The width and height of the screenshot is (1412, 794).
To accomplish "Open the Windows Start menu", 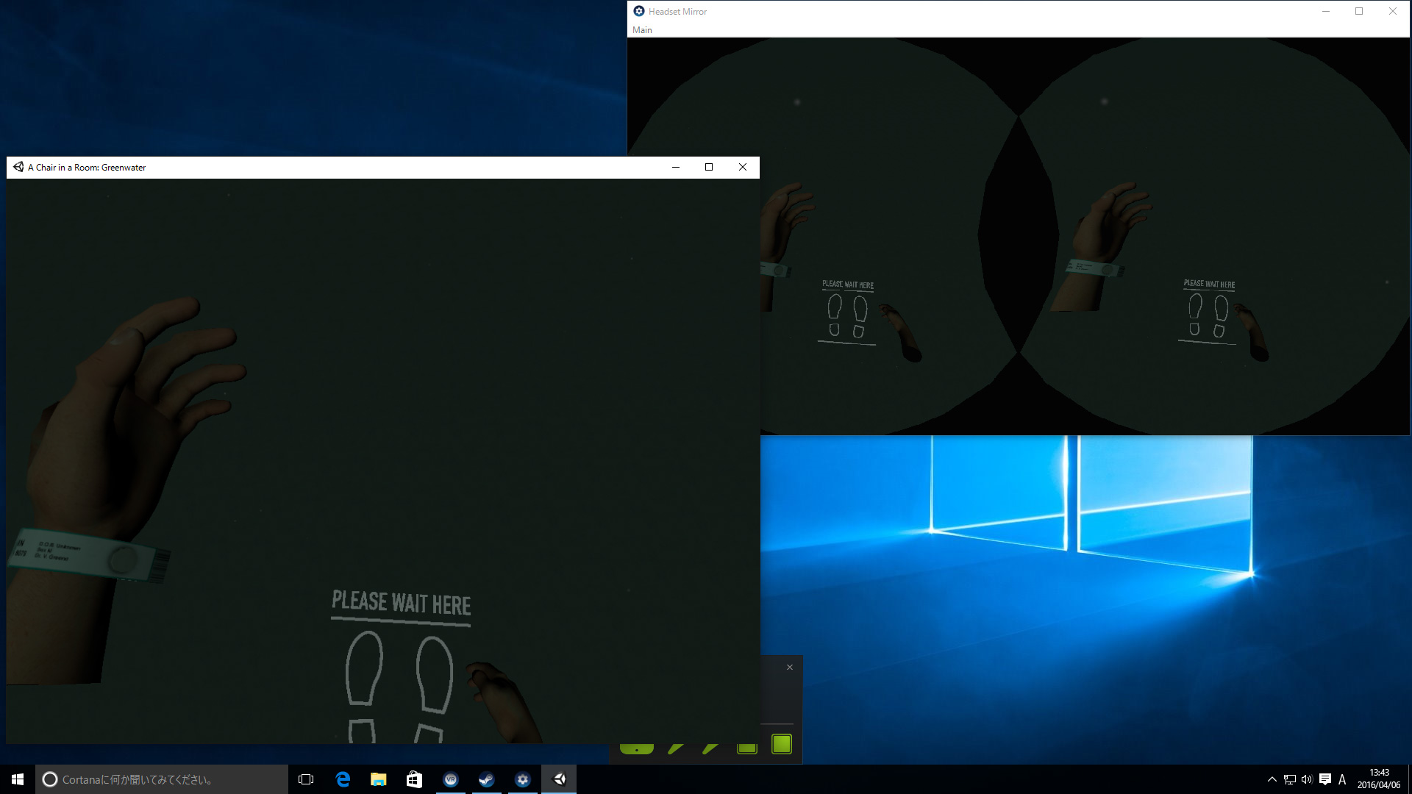I will point(18,779).
